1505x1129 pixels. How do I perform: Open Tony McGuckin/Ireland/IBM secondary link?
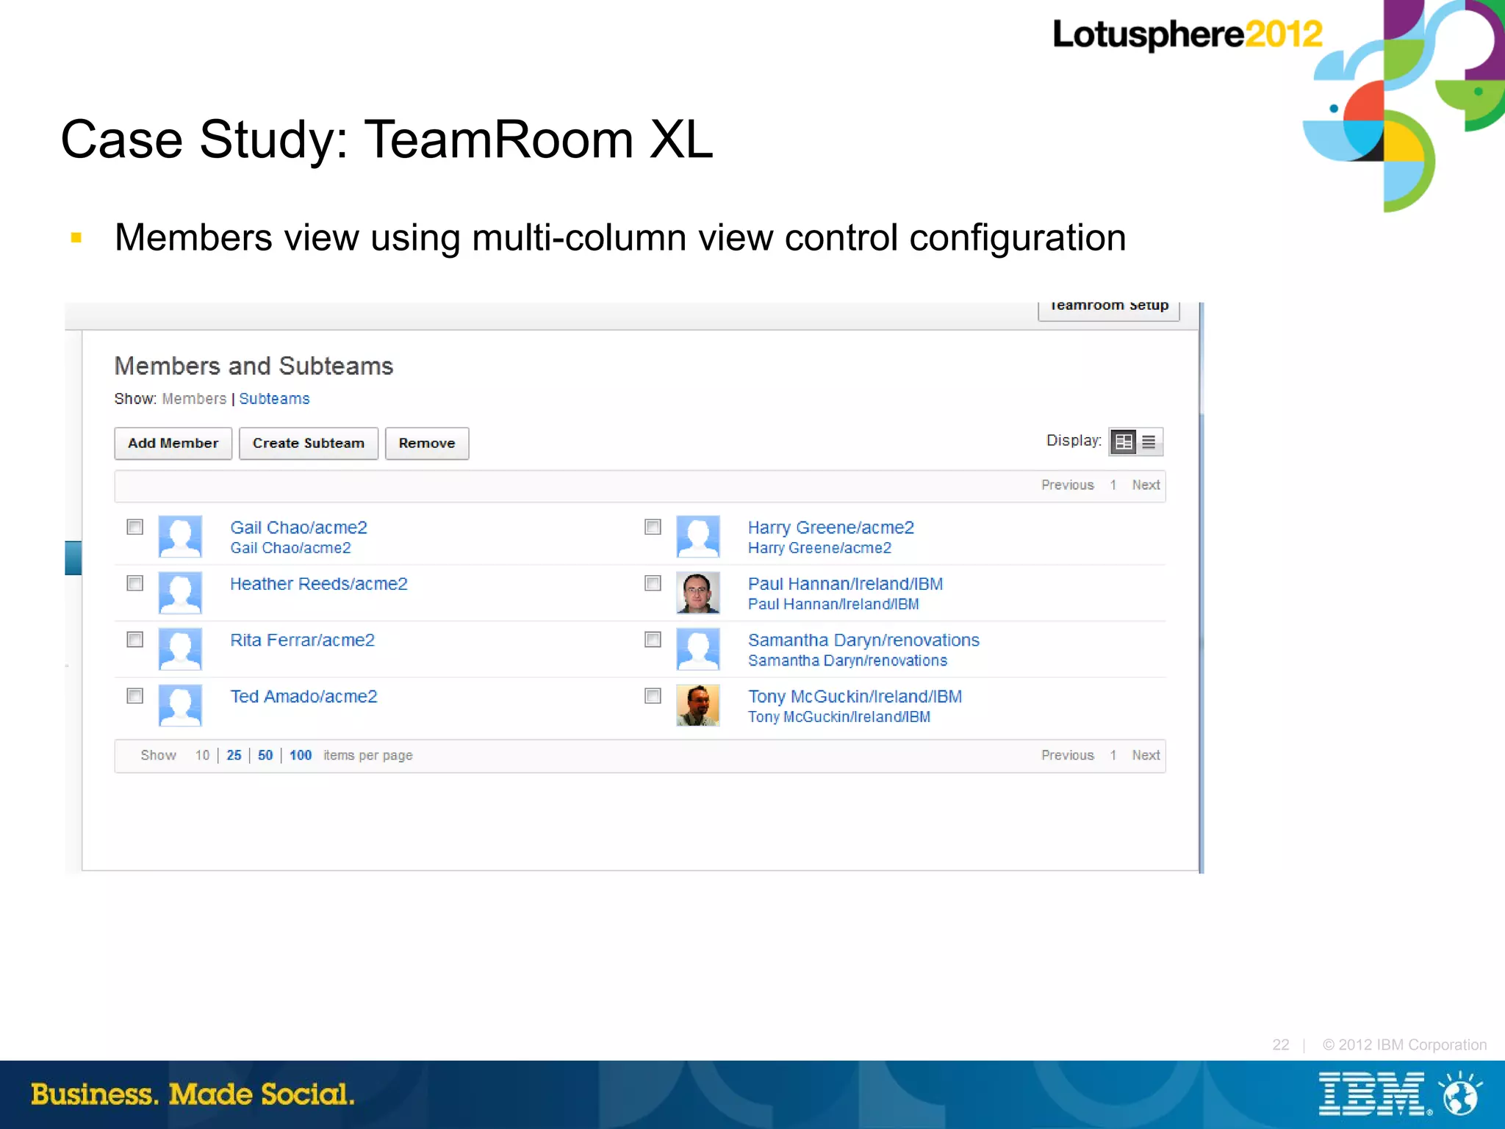pos(838,717)
